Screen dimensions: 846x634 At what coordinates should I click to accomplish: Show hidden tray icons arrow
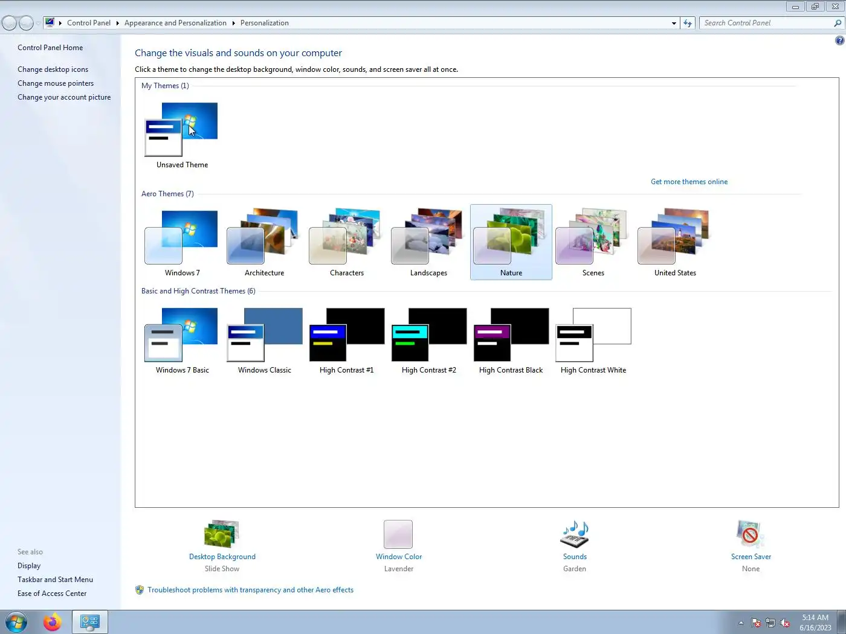(x=741, y=623)
